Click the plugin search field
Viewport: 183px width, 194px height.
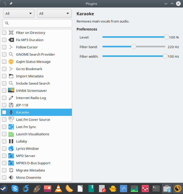click(x=37, y=23)
